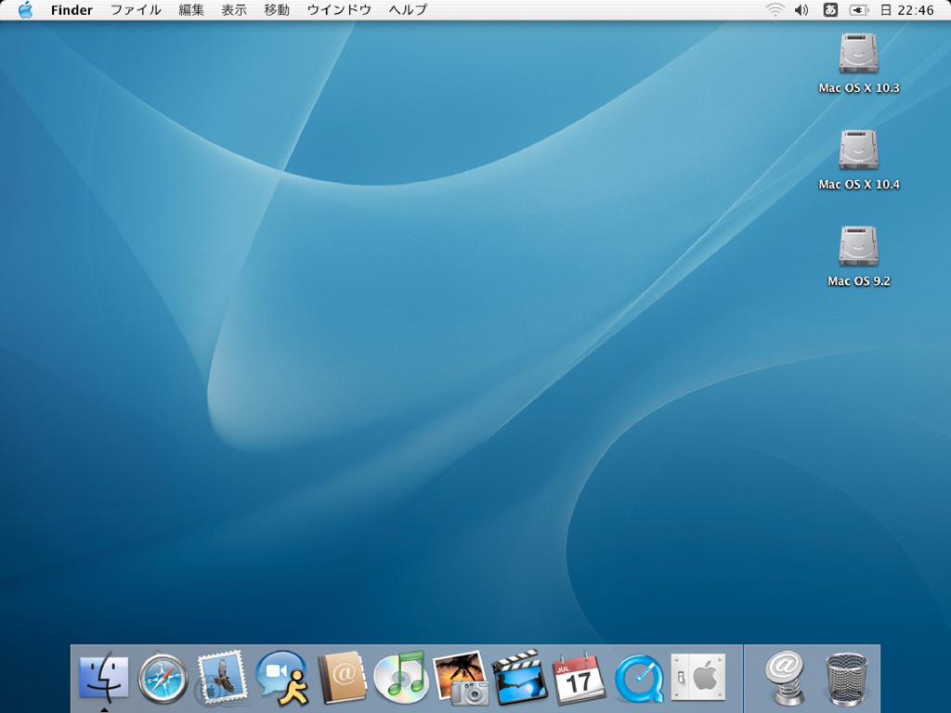Open the Japanese input method menu

click(x=830, y=9)
